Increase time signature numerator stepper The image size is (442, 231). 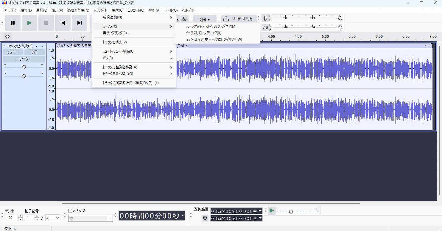point(37,216)
